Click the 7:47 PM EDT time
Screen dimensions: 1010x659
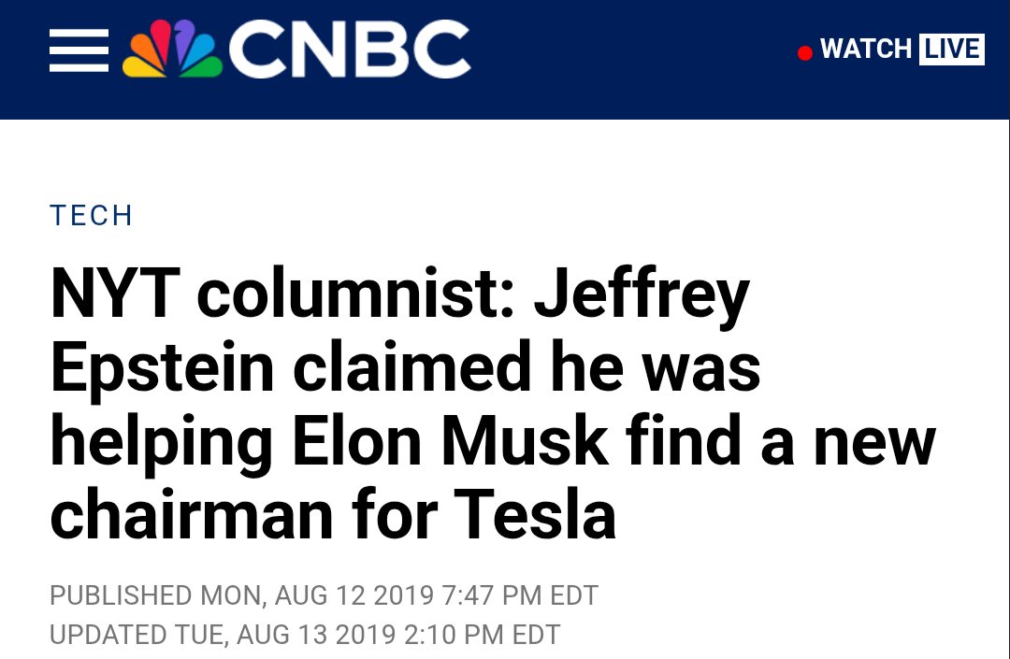tap(521, 595)
